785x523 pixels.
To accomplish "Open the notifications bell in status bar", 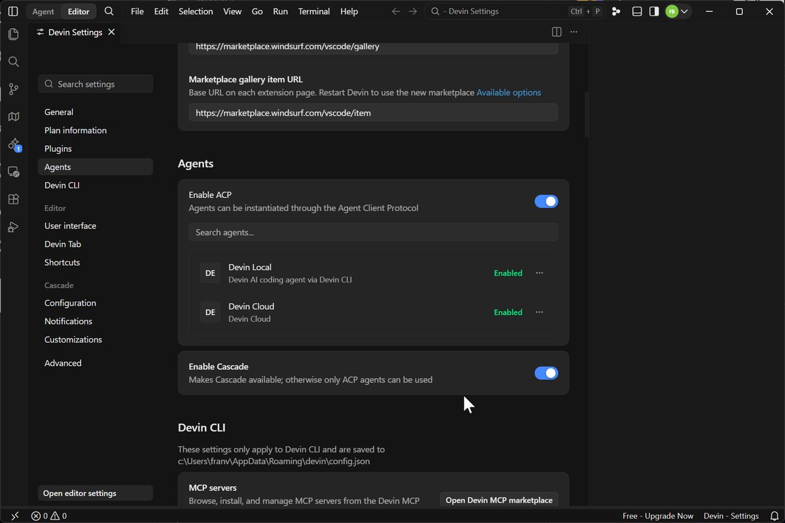I will (775, 516).
